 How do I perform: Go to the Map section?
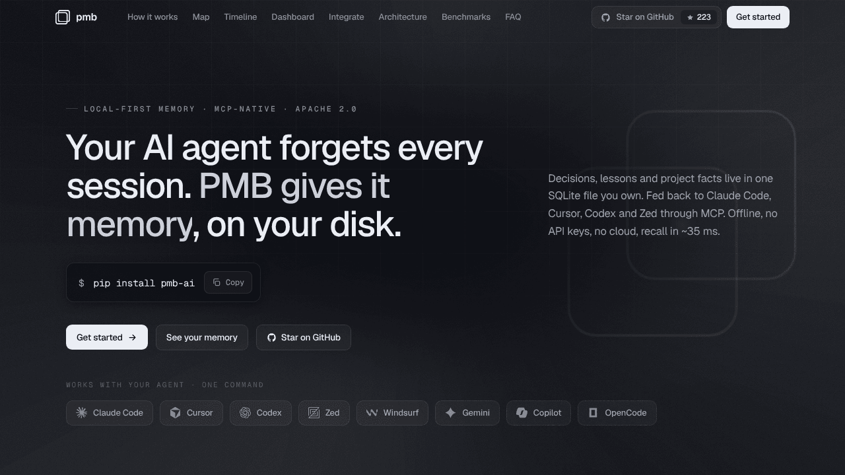[201, 17]
